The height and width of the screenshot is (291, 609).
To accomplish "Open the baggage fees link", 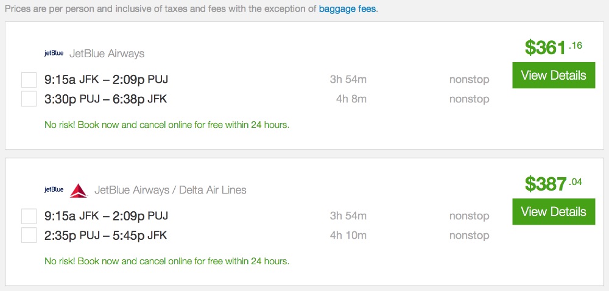I will click(347, 10).
